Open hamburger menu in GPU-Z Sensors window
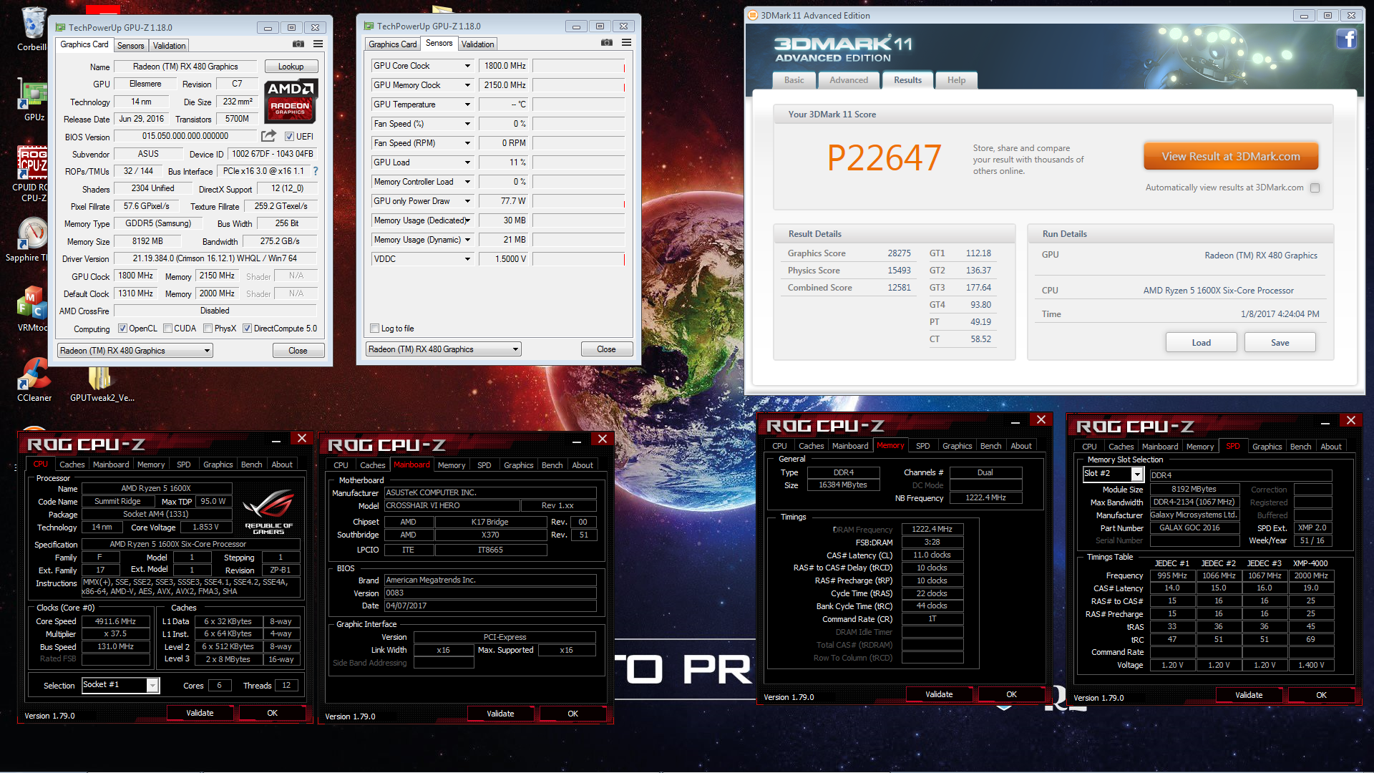Viewport: 1374px width, 773px height. [x=626, y=43]
